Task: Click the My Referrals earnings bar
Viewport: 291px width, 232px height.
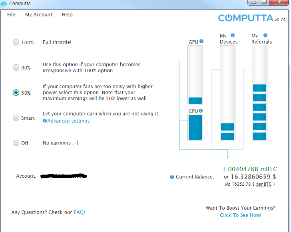Action: pyautogui.click(x=259, y=93)
